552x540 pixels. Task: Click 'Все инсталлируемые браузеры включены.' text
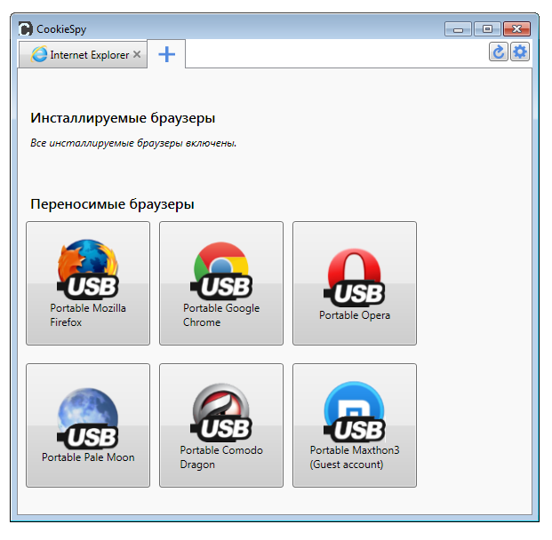click(x=133, y=143)
